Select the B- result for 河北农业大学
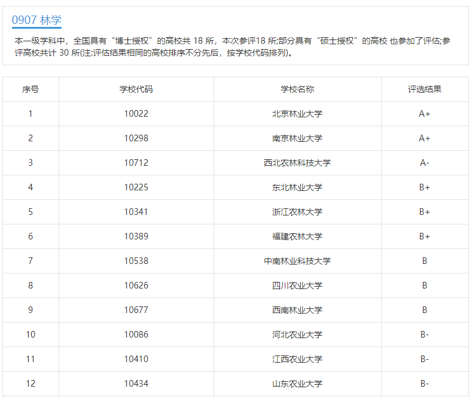 click(x=425, y=335)
